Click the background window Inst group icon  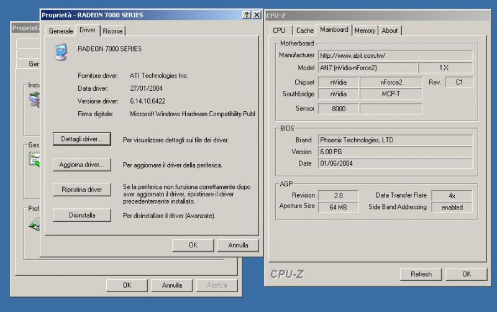click(x=34, y=100)
